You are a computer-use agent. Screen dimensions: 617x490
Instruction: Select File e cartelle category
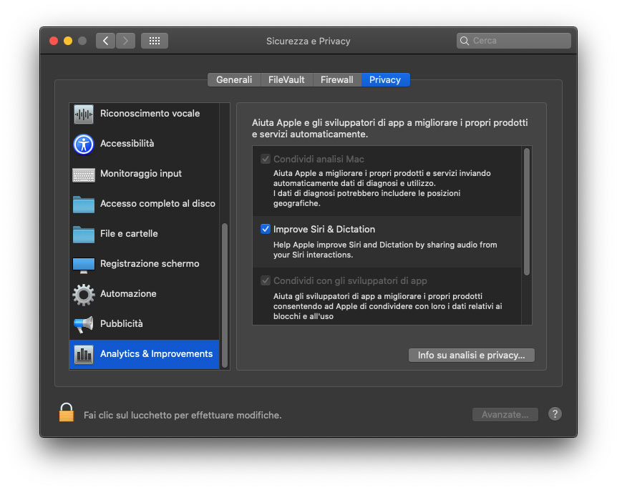point(144,234)
